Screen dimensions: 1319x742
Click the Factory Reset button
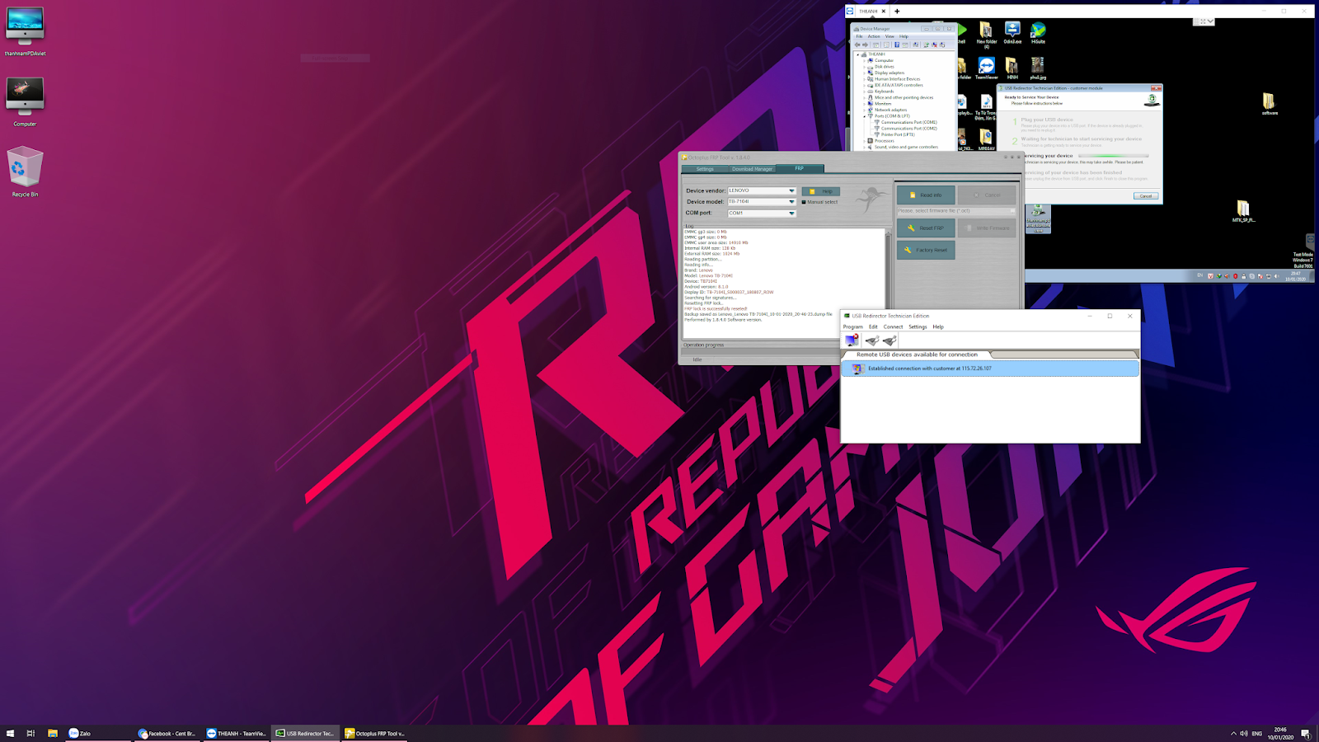926,250
